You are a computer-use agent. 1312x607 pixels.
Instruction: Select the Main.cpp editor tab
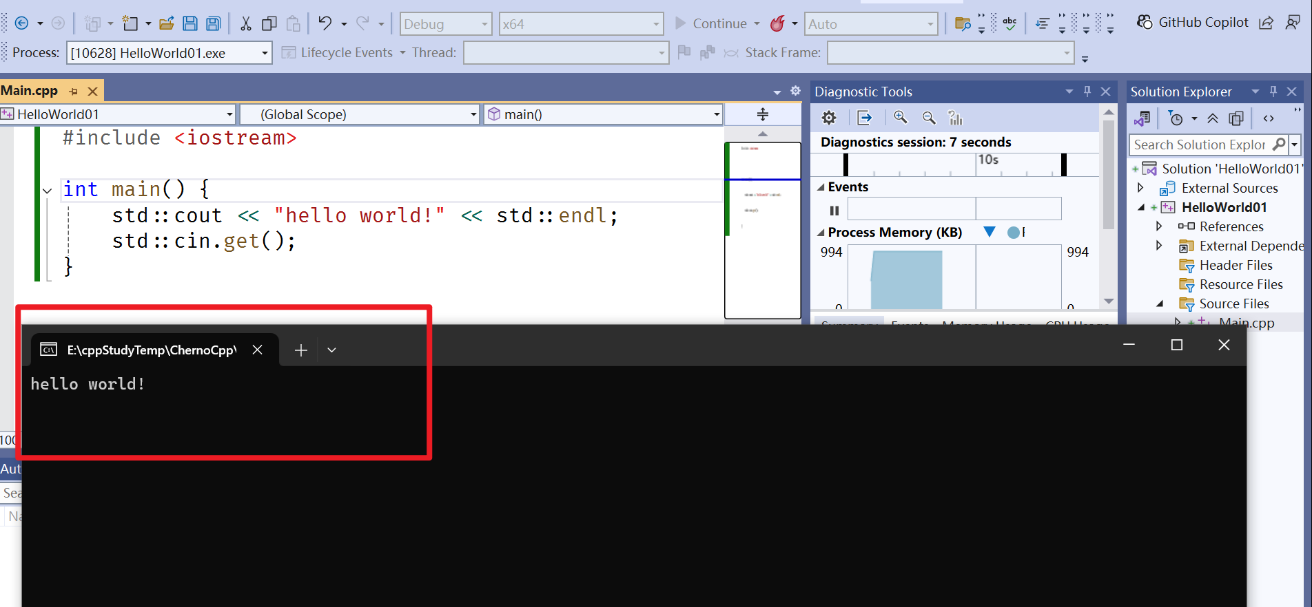[x=30, y=91]
